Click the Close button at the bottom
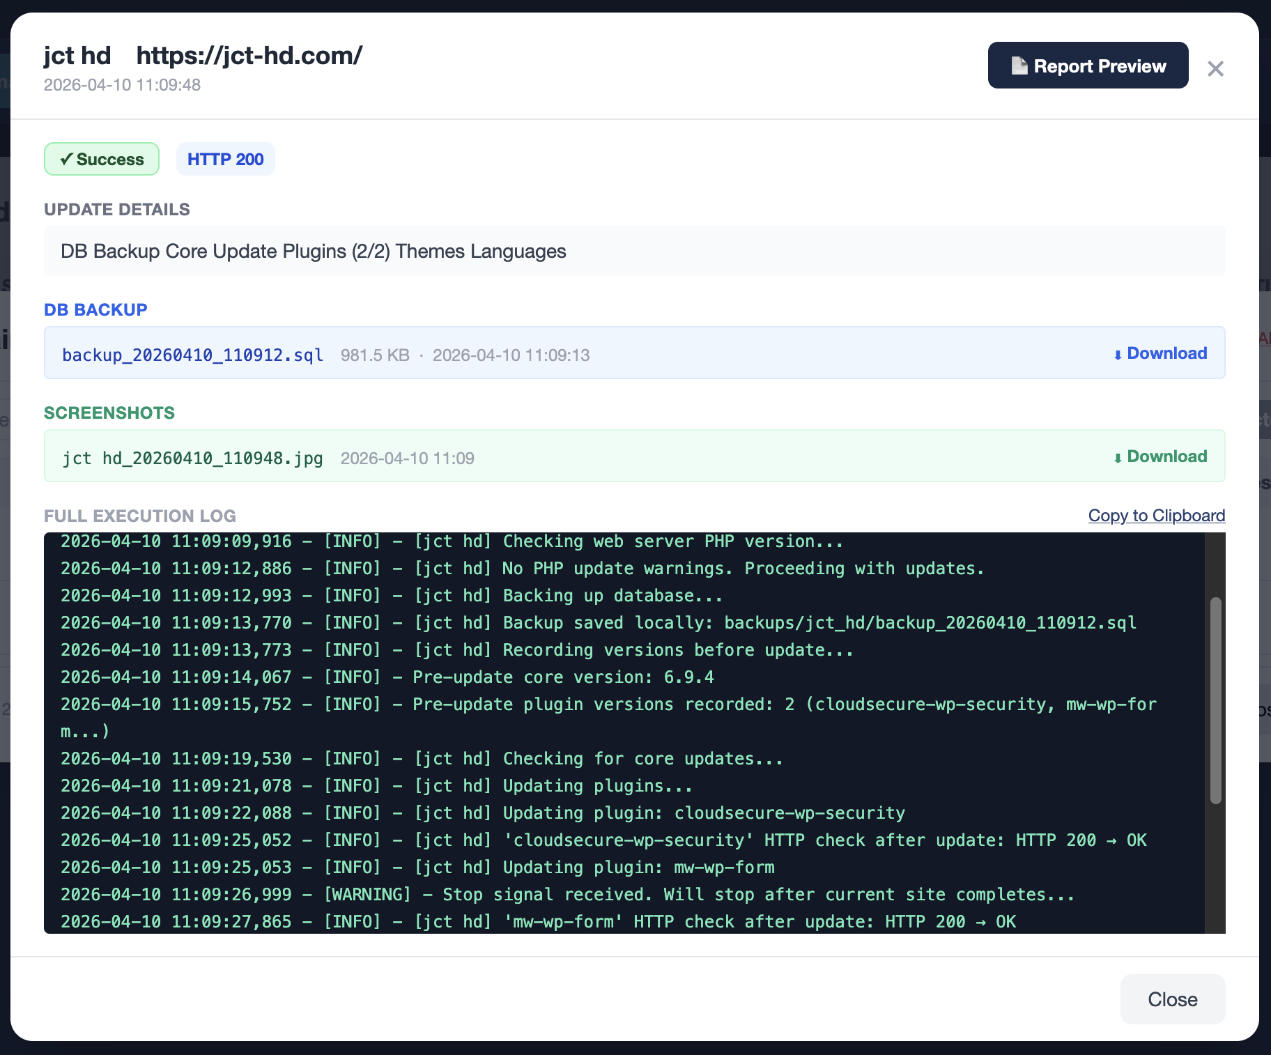The width and height of the screenshot is (1271, 1055). (x=1172, y=999)
